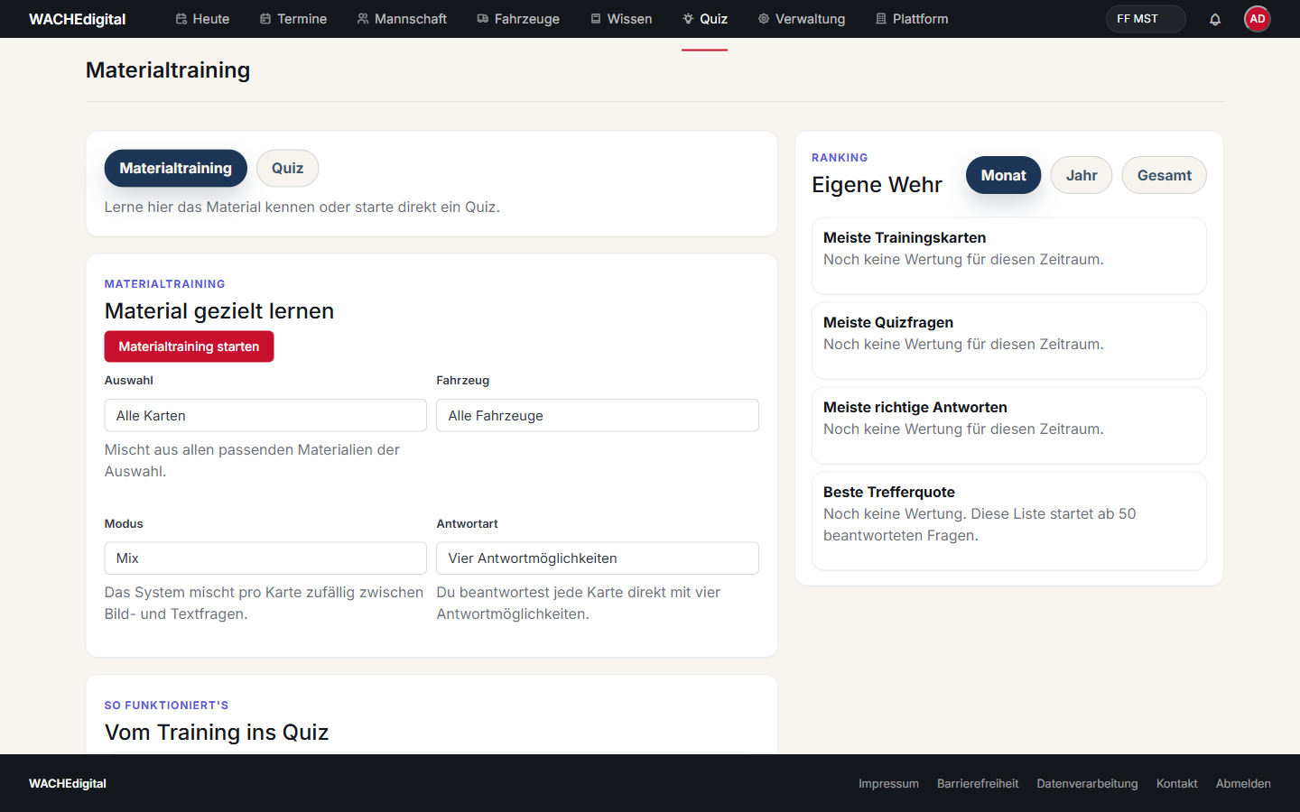This screenshot has width=1300, height=812.
Task: Open the Antwortart dropdown showing Vier Antwortmöglichkeiten
Action: coord(598,558)
